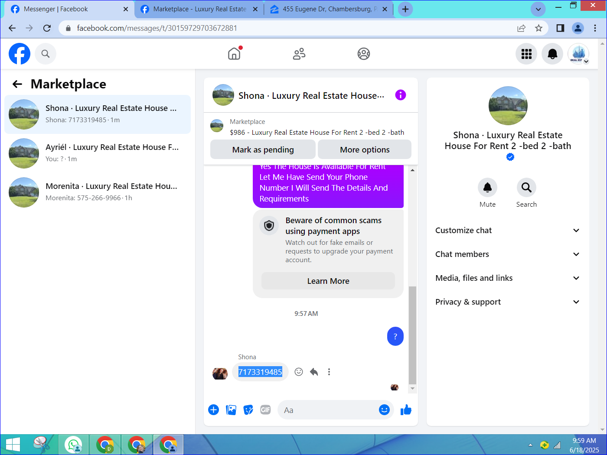This screenshot has height=455, width=607.
Task: Click More options button
Action: pos(365,149)
